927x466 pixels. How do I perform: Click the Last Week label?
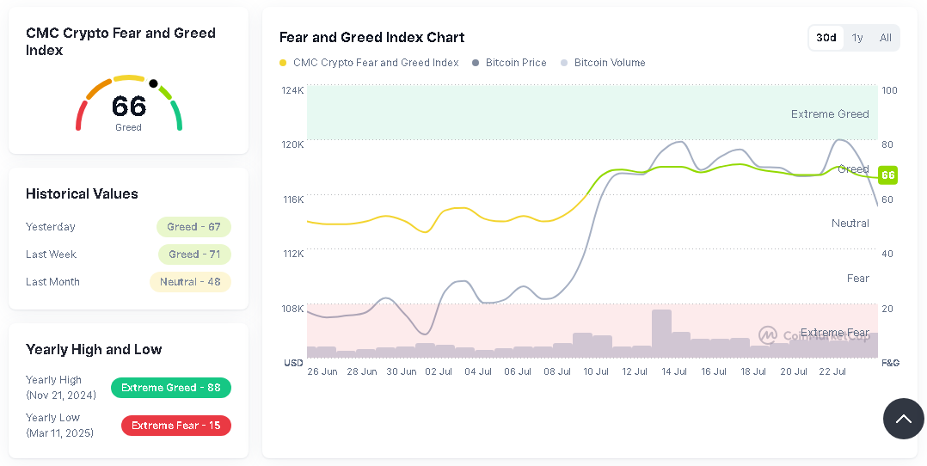pos(51,254)
